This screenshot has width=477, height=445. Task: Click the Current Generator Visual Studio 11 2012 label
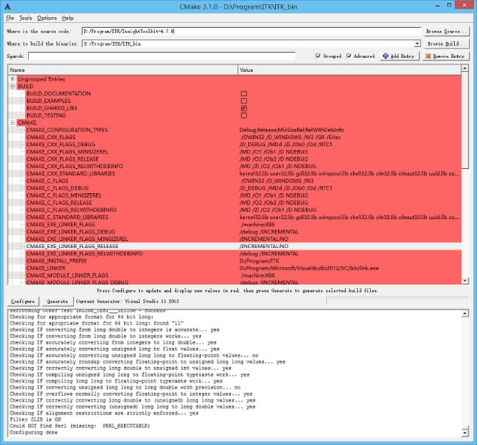[128, 301]
